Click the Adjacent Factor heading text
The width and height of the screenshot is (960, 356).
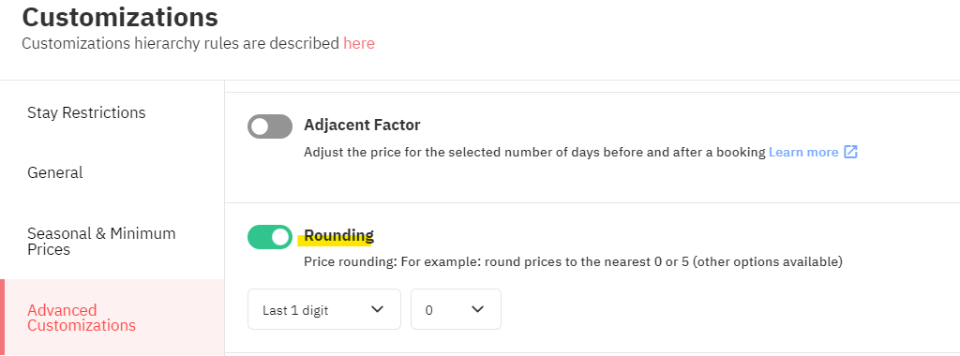[362, 125]
